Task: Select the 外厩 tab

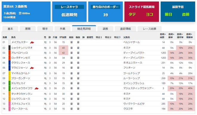Action: pyautogui.click(x=62, y=29)
